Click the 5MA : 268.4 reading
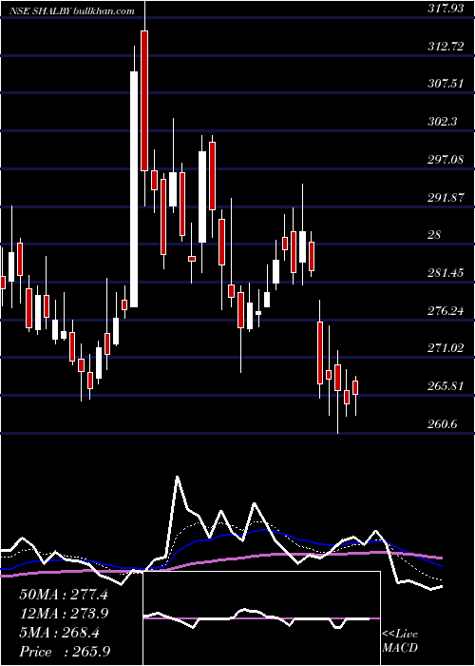This screenshot has height=666, width=475. (x=59, y=633)
